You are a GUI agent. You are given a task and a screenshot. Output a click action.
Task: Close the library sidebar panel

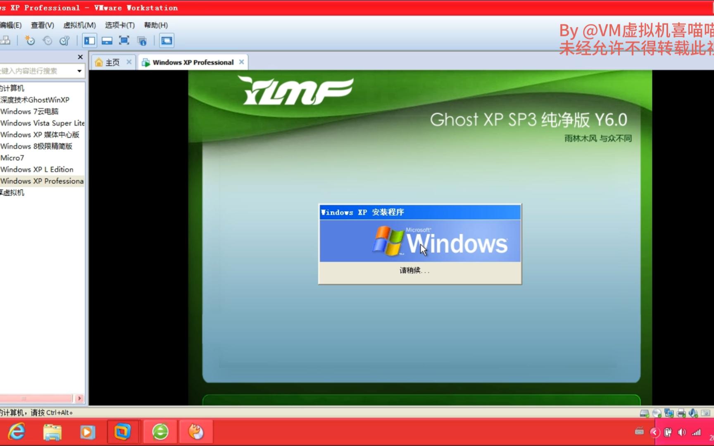tap(80, 57)
